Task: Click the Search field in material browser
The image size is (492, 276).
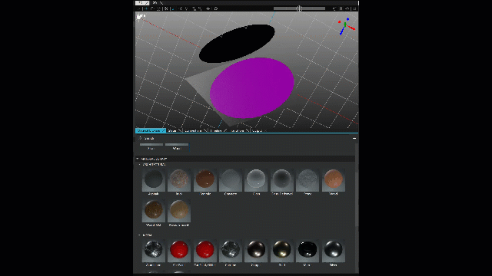Action: pos(244,138)
